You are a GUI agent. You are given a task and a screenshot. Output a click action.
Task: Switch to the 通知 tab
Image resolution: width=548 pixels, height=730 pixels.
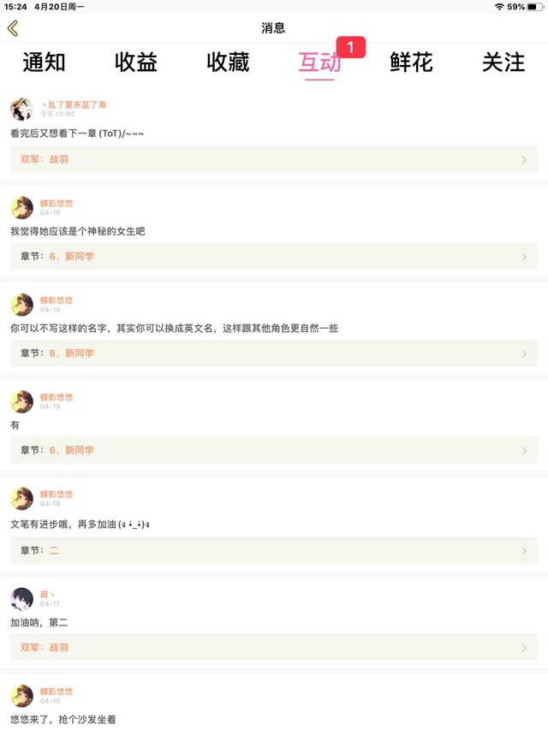pyautogui.click(x=44, y=62)
